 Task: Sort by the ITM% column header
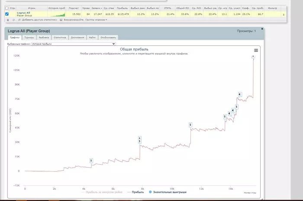coord(168,8)
